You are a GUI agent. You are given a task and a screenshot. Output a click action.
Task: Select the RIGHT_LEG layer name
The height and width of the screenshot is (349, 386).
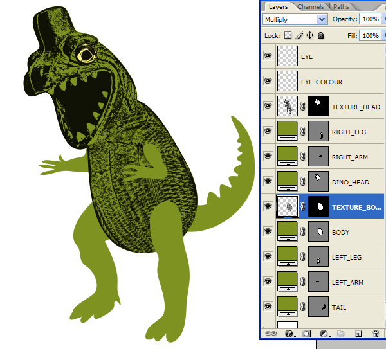(349, 132)
